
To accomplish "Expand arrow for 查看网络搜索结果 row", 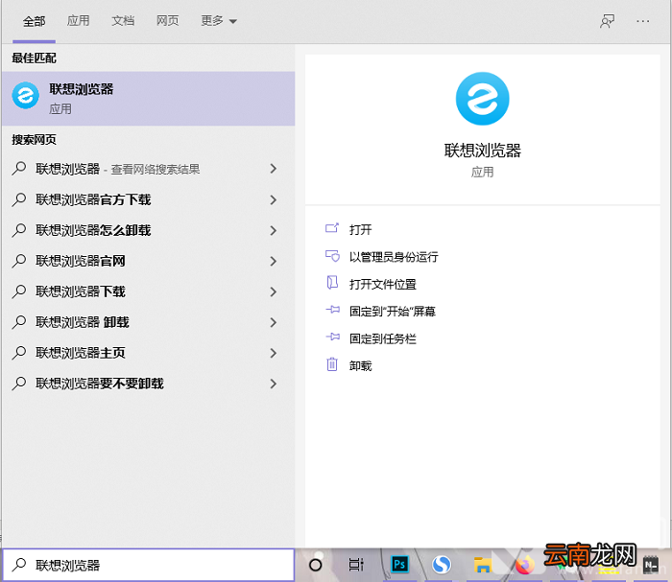I will click(x=274, y=169).
